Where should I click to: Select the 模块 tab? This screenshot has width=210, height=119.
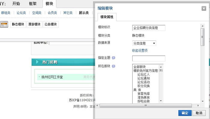tap(49, 4)
